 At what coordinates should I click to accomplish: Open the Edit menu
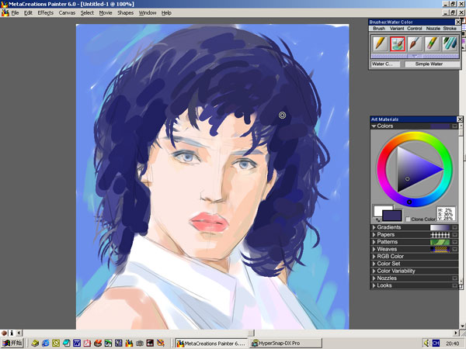pos(28,12)
